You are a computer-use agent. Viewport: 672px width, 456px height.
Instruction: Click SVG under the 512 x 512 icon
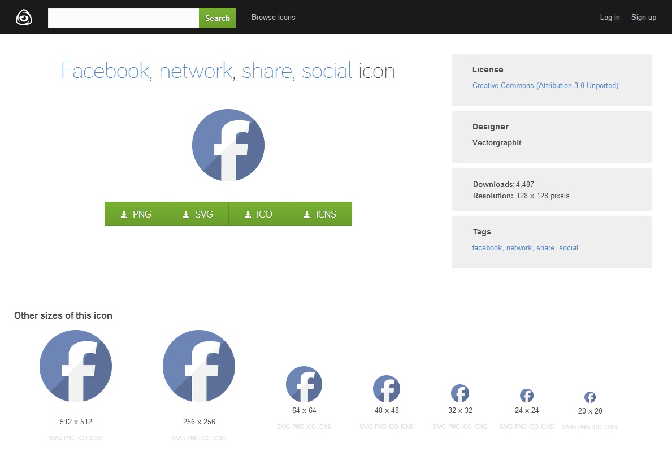click(x=55, y=438)
